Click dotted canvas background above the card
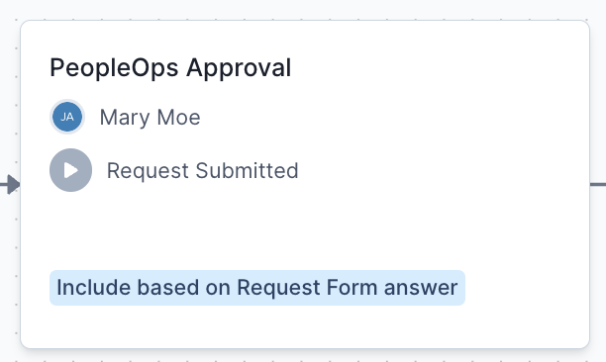 click(303, 9)
